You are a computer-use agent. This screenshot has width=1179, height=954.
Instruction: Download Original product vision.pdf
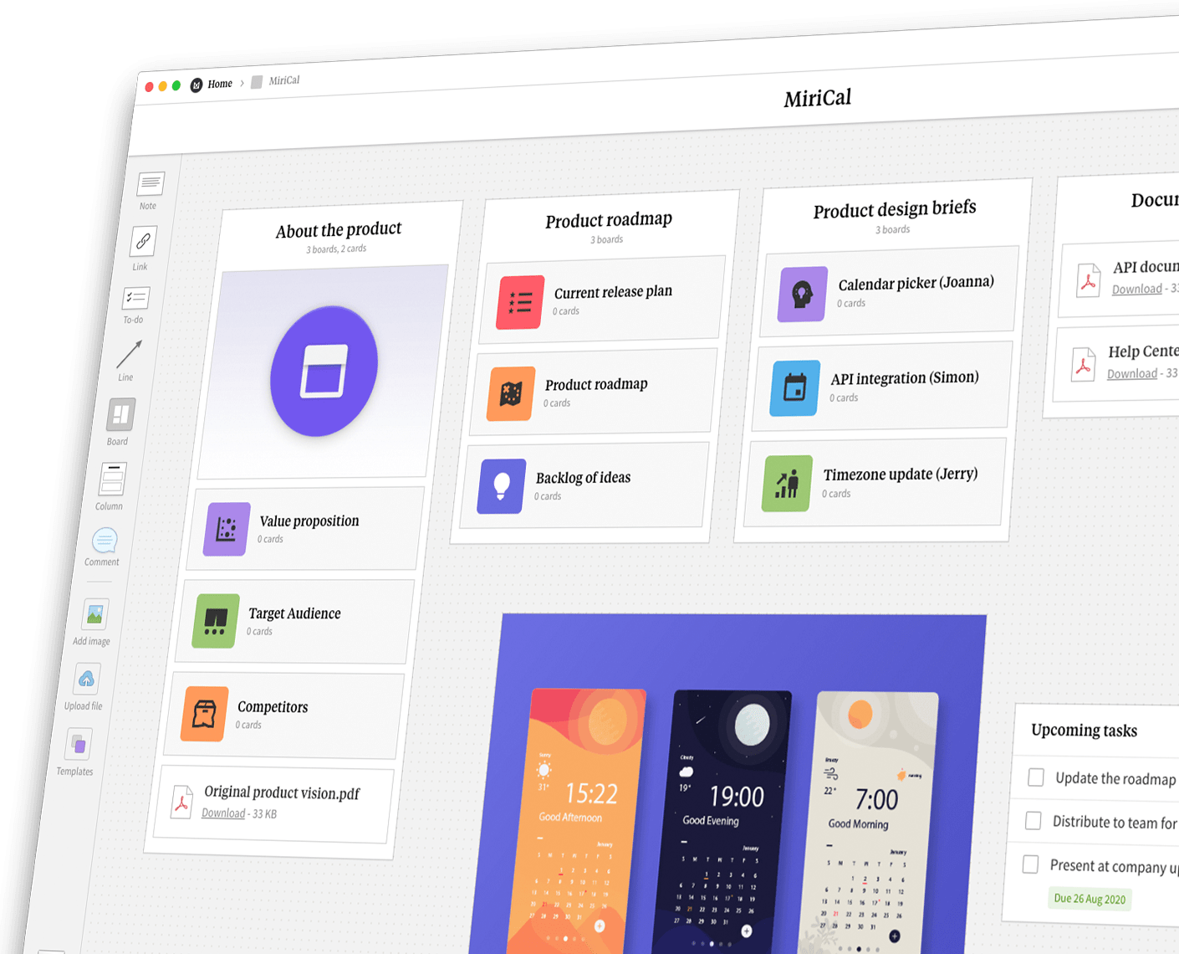223,813
